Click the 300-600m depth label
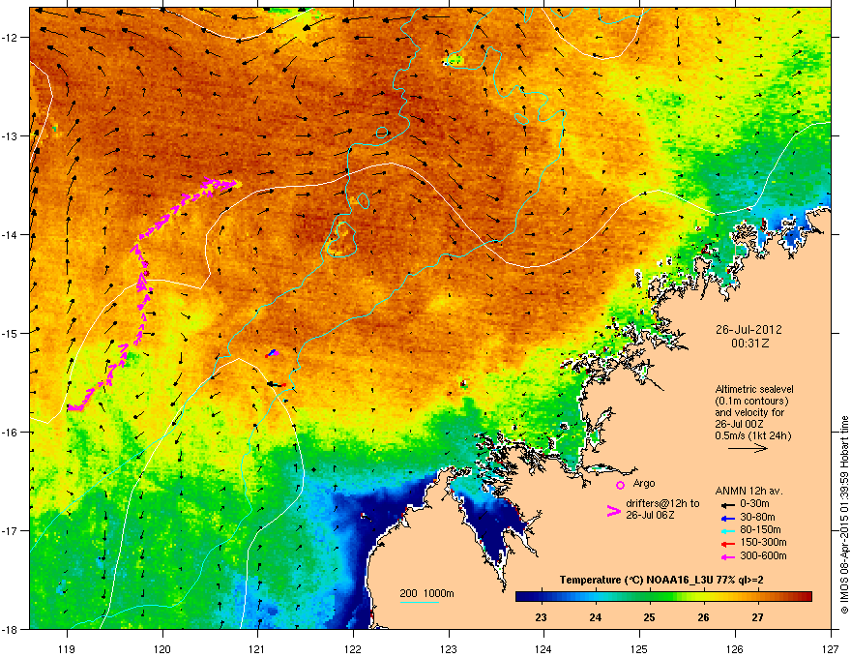The image size is (851, 658). pos(763,556)
